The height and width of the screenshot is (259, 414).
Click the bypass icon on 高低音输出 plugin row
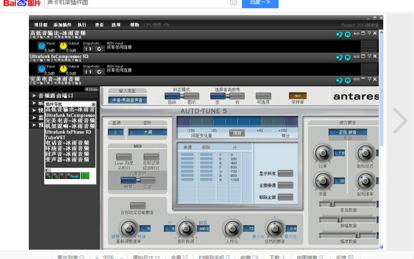pos(339,34)
